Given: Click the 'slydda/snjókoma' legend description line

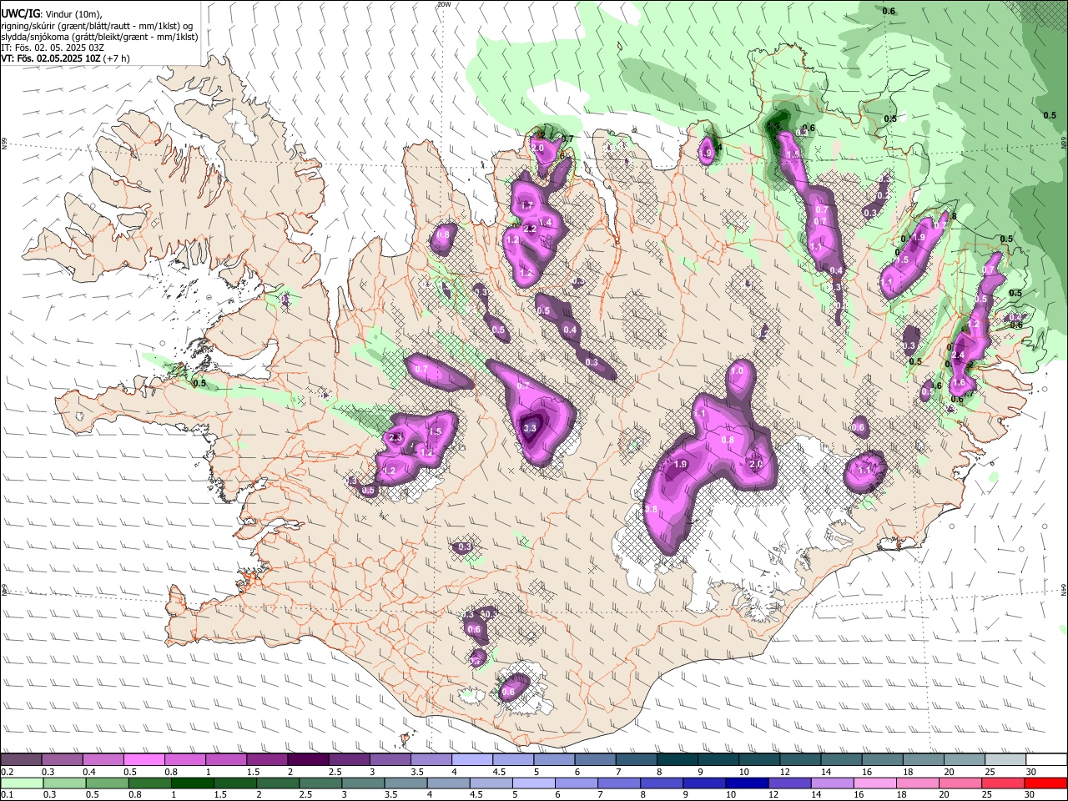Looking at the screenshot, I should point(99,38).
